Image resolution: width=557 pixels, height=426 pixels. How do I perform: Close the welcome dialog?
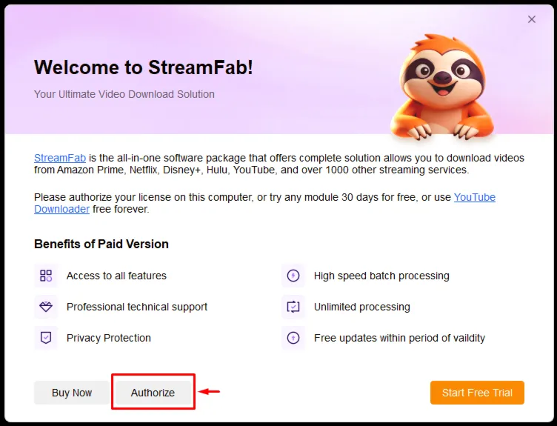531,19
